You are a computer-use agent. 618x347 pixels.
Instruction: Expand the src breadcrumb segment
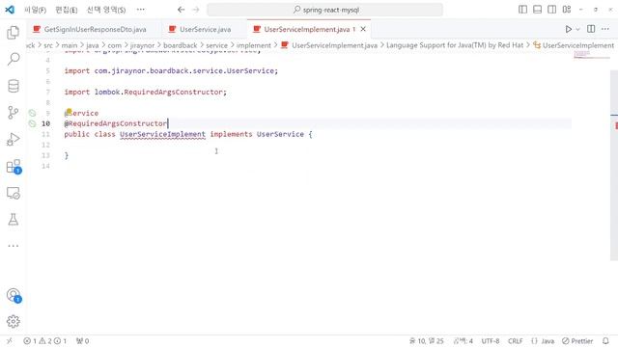(x=48, y=45)
